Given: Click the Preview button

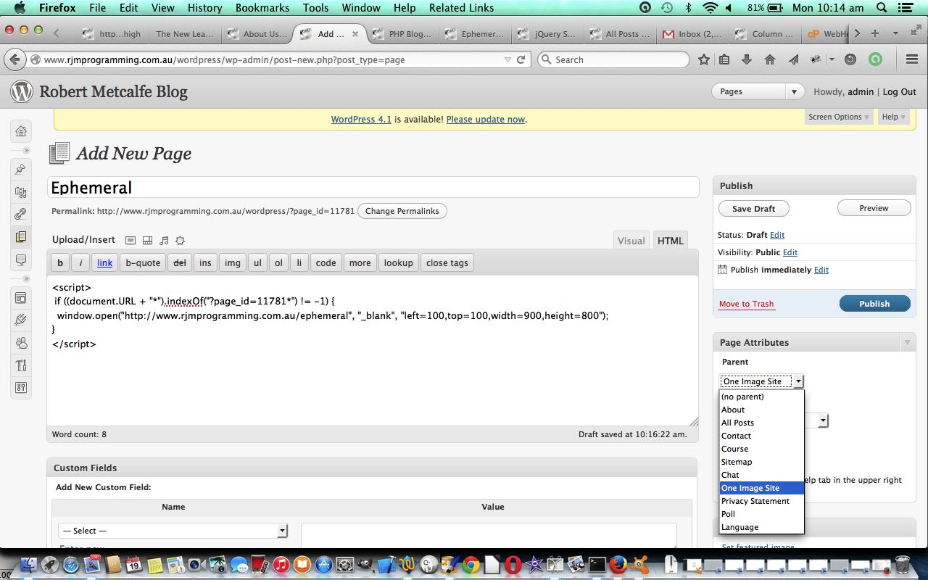Looking at the screenshot, I should [x=874, y=208].
